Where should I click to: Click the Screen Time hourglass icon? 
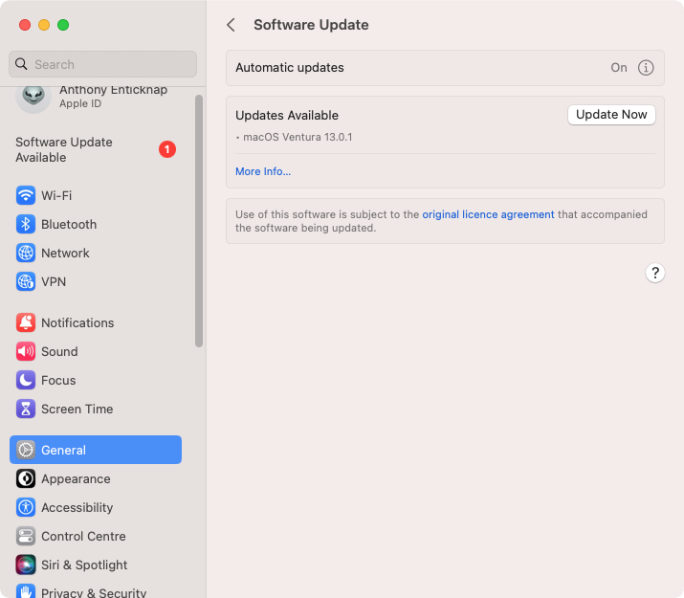[26, 410]
